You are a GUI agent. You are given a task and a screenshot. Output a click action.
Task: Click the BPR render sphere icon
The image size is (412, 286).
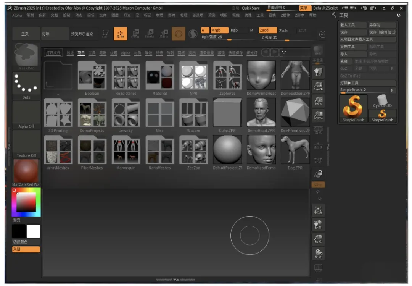(318, 50)
